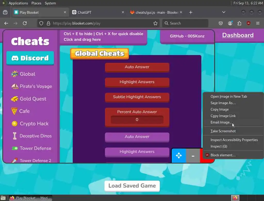Click the show desktop icon in the bottom panel
The image size is (264, 201).
point(3,198)
